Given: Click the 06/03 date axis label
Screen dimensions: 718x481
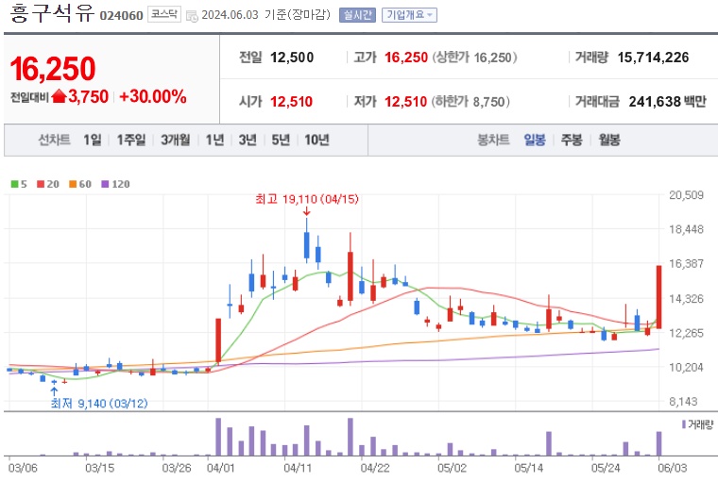Looking at the screenshot, I should coord(673,468).
